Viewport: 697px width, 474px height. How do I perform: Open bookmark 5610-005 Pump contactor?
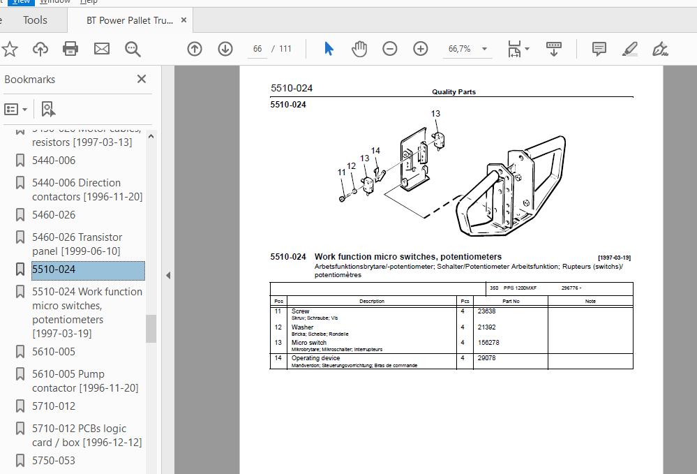pos(85,381)
